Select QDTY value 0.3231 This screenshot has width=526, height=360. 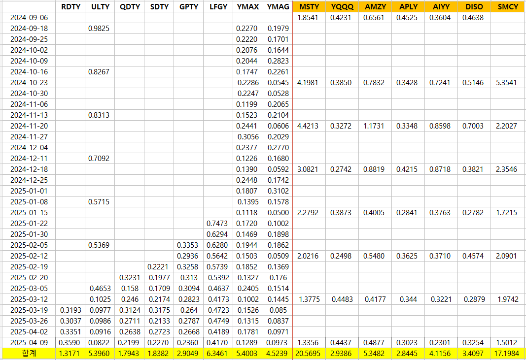130,278
